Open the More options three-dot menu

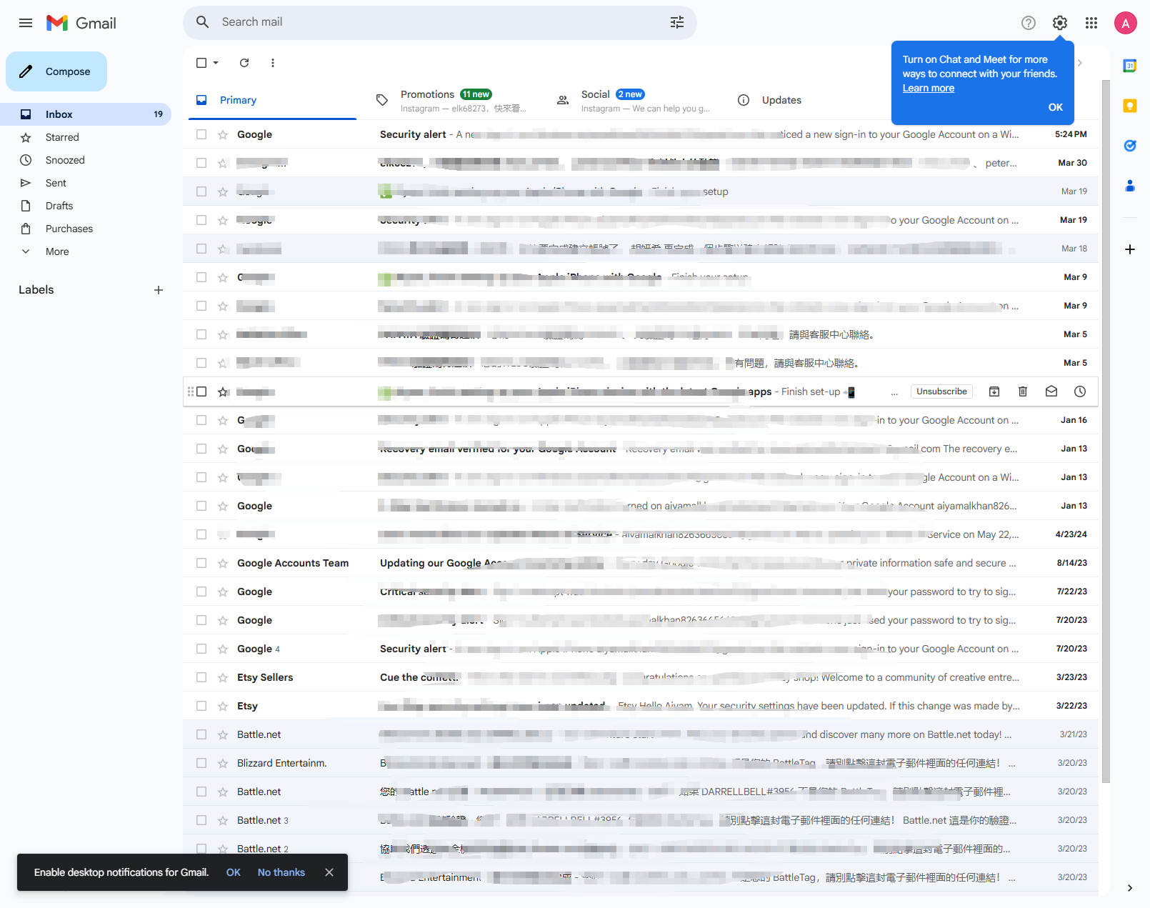(x=273, y=63)
